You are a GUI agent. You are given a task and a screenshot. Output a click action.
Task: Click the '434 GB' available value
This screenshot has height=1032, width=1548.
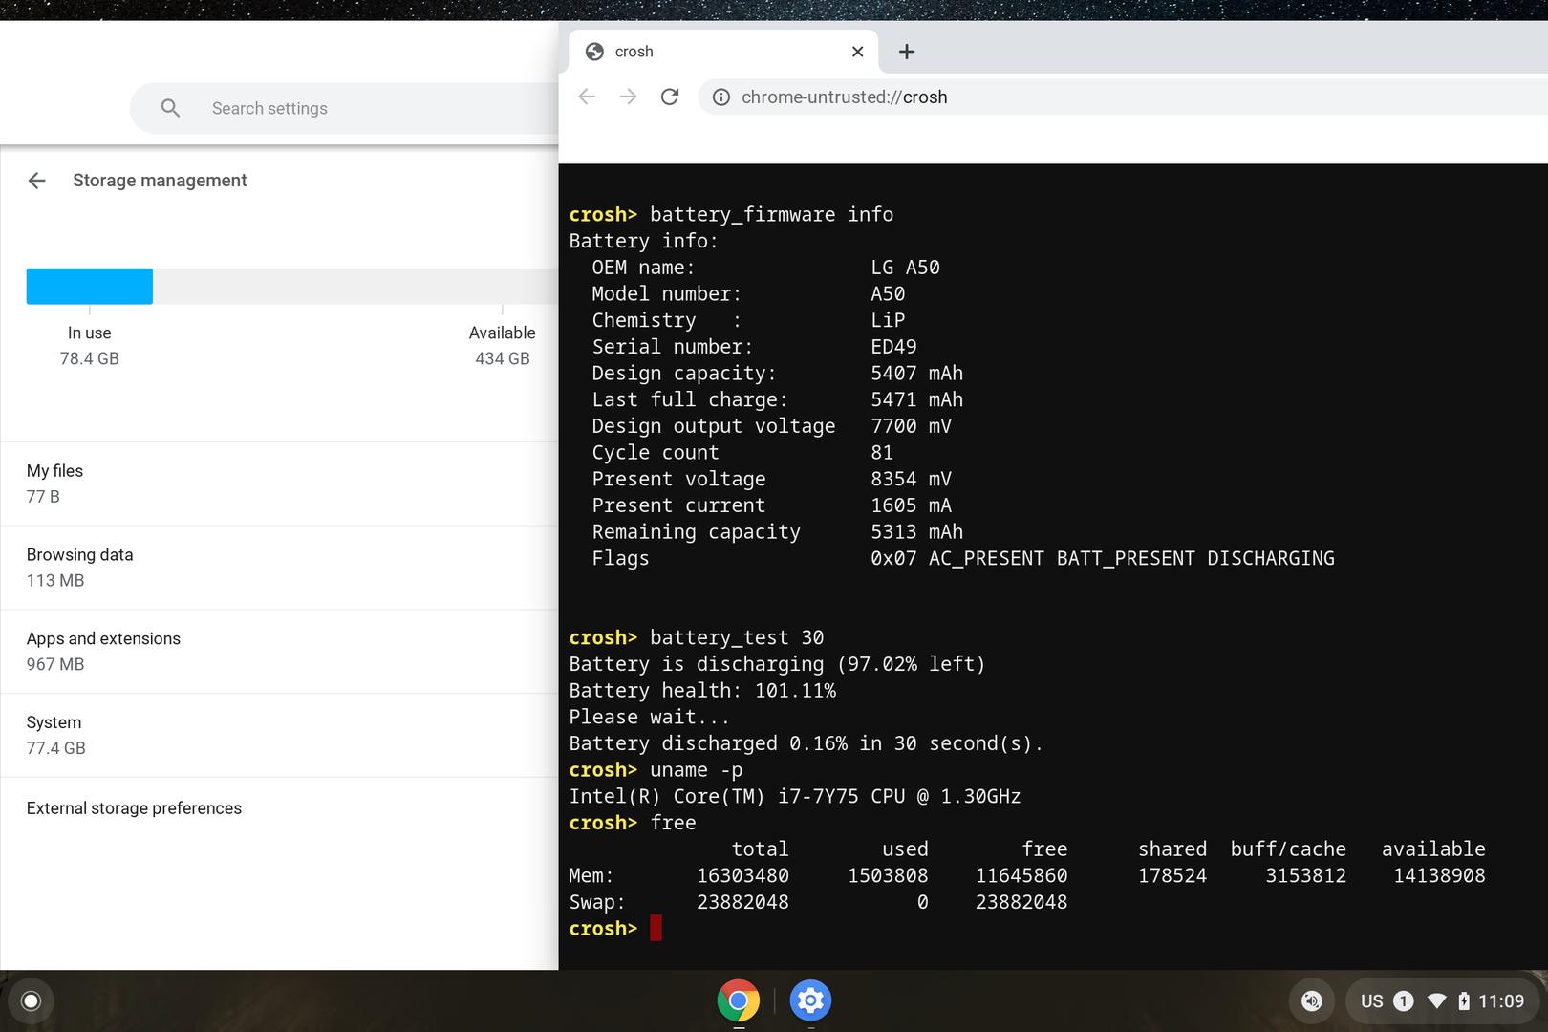(x=503, y=358)
